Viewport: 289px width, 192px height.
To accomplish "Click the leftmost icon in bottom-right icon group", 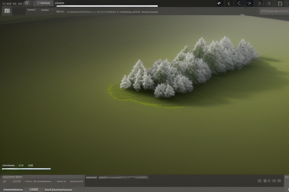I will pyautogui.click(x=259, y=181).
